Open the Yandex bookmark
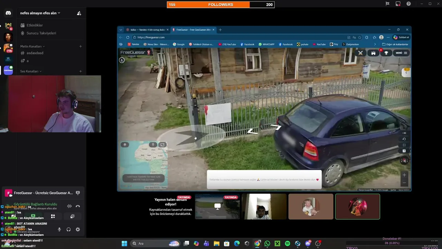Viewport: 442px width, 249px height. [x=134, y=44]
